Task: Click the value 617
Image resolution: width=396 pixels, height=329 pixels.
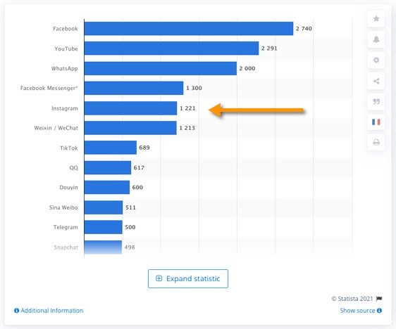Action: click(x=139, y=168)
